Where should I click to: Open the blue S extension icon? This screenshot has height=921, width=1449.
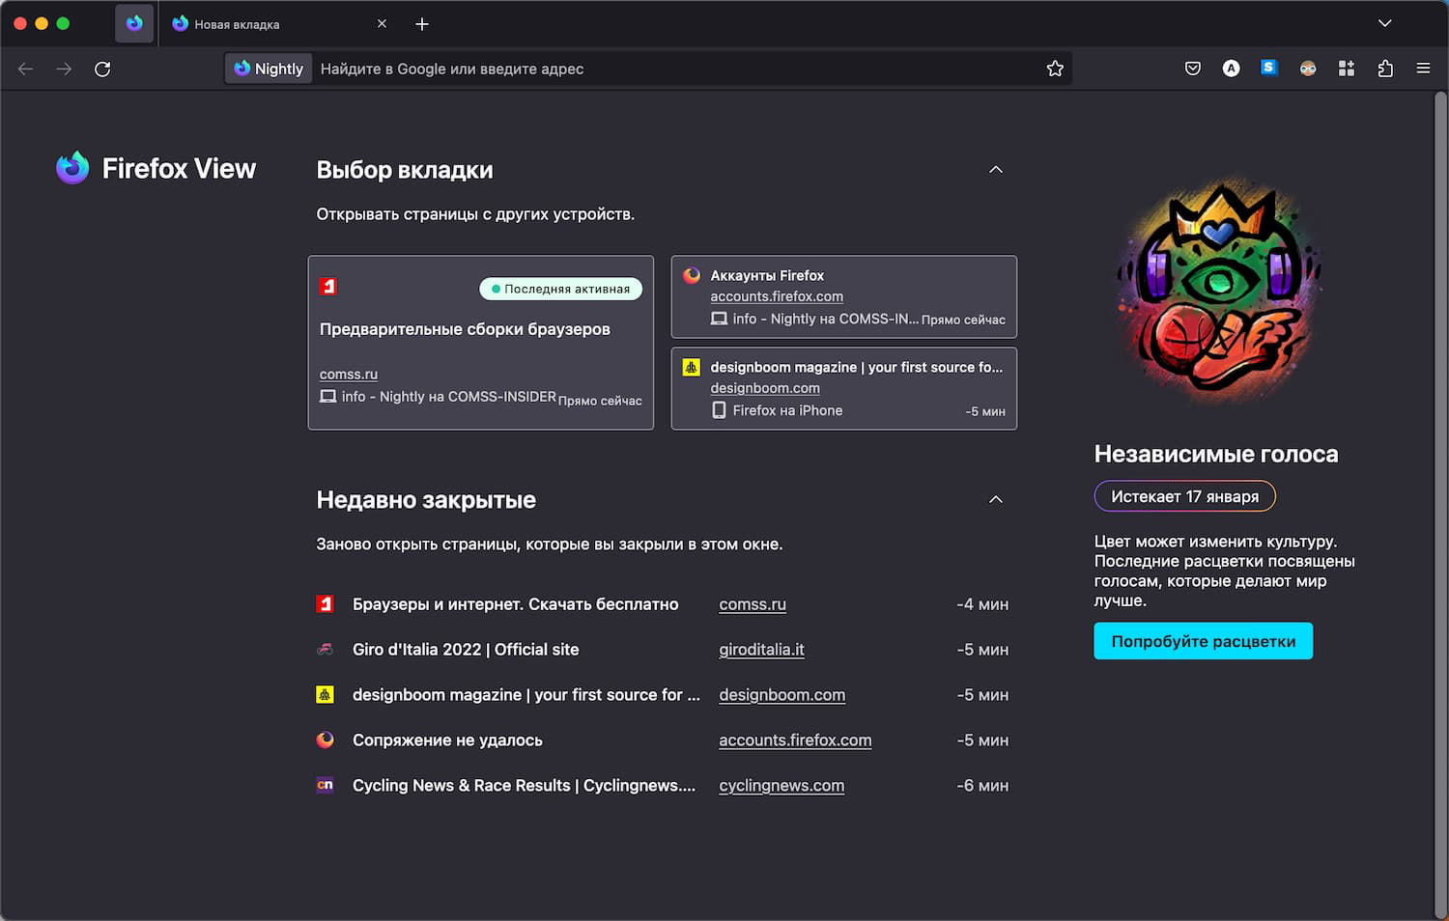coord(1269,68)
